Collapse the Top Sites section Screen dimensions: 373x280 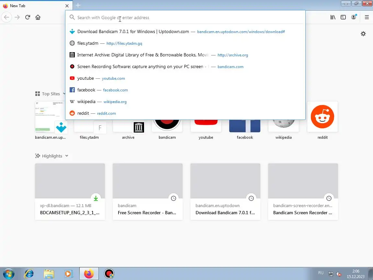64,94
